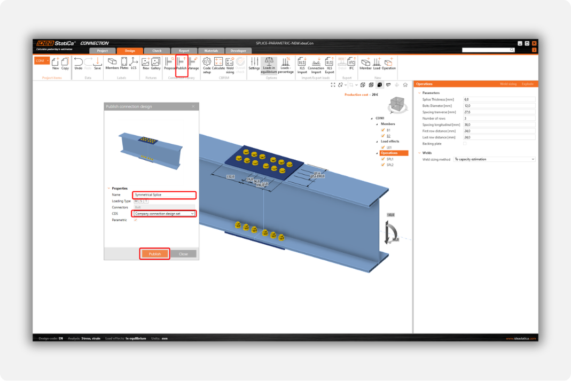This screenshot has height=381, width=571.
Task: Collapse Properties section in publish dialog
Action: tap(108, 188)
